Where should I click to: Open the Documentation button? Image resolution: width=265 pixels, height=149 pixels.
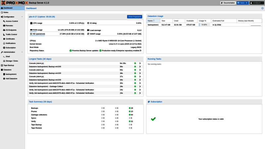228,3
